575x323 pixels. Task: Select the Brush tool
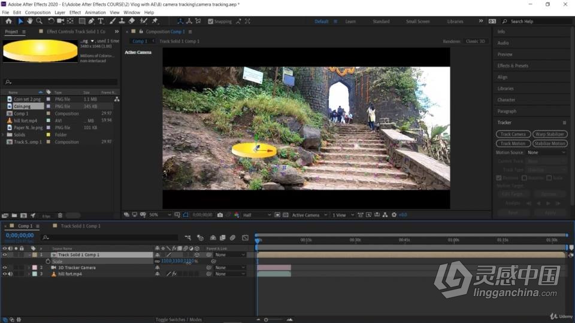[x=113, y=22]
